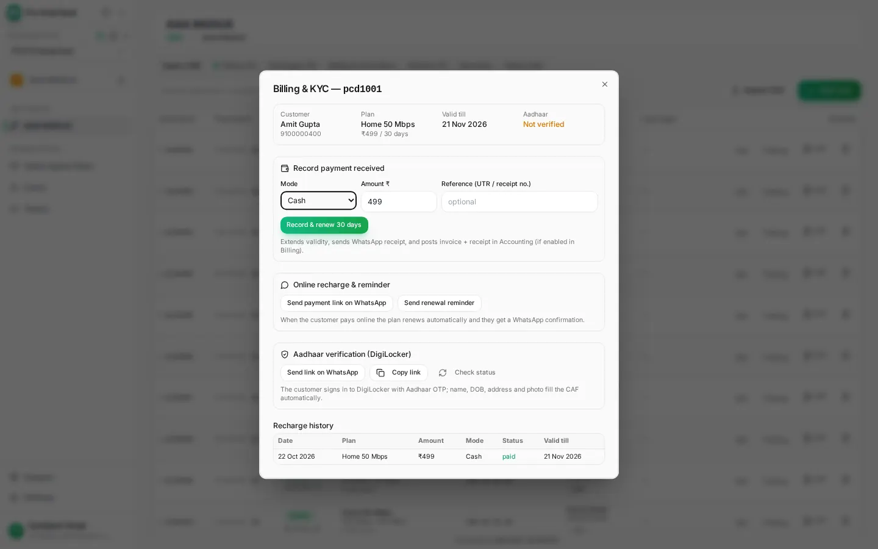
Task: Click the '₹499 / 30 days' plan price
Action: point(385,134)
